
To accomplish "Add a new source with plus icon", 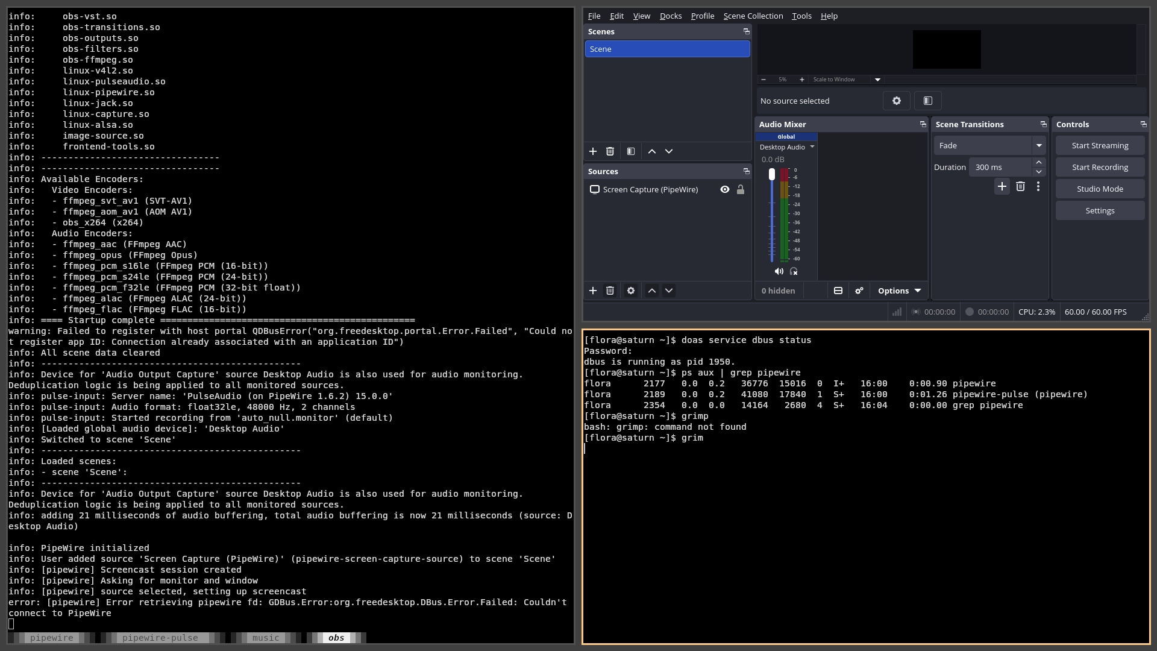I will click(593, 291).
